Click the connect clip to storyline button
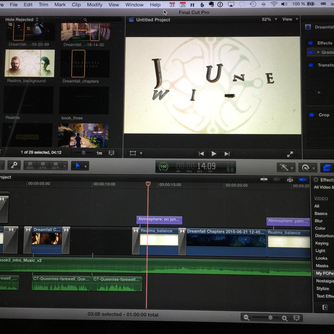Image resolution: width=334 pixels, height=334 pixels. pos(30,165)
